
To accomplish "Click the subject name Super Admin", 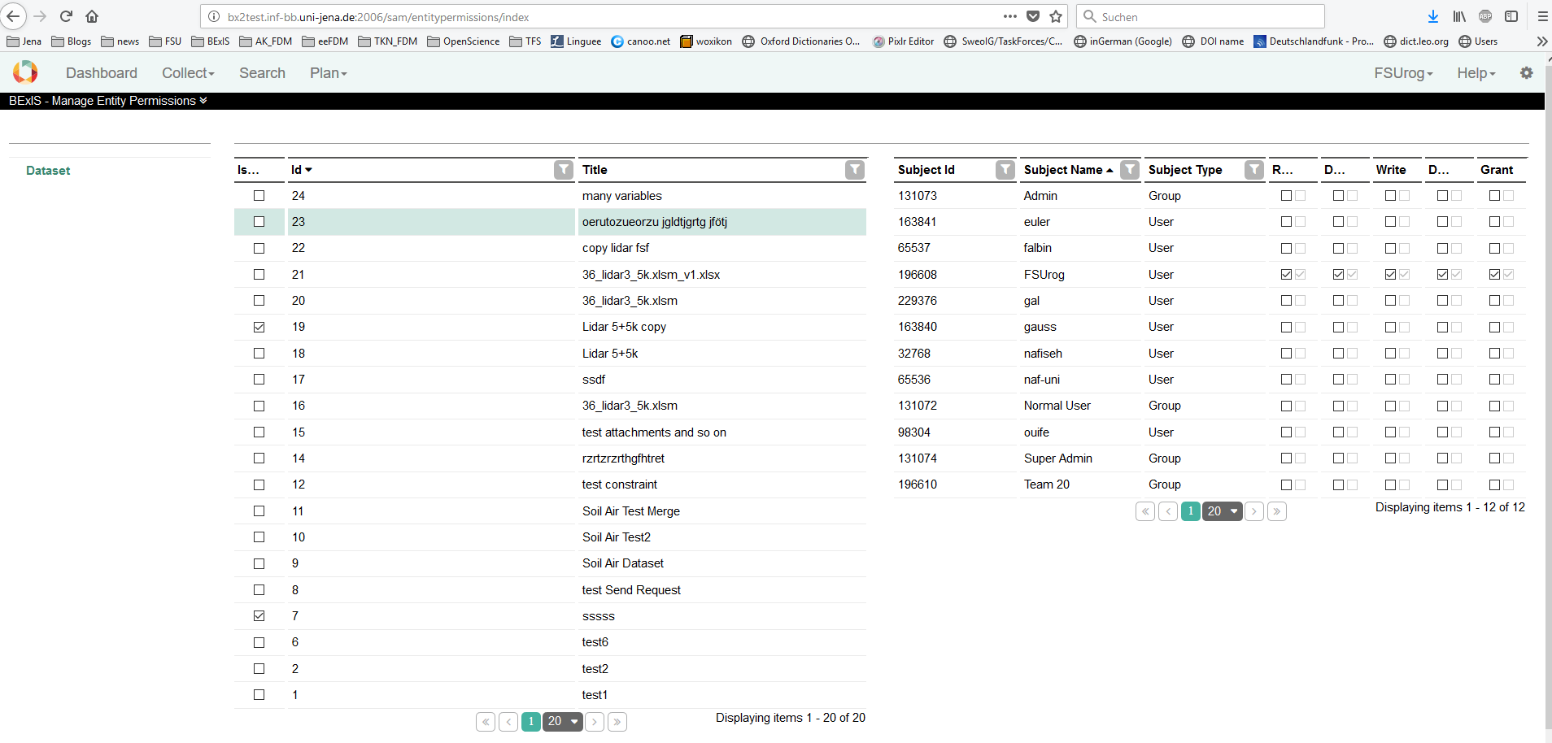I will click(1057, 458).
